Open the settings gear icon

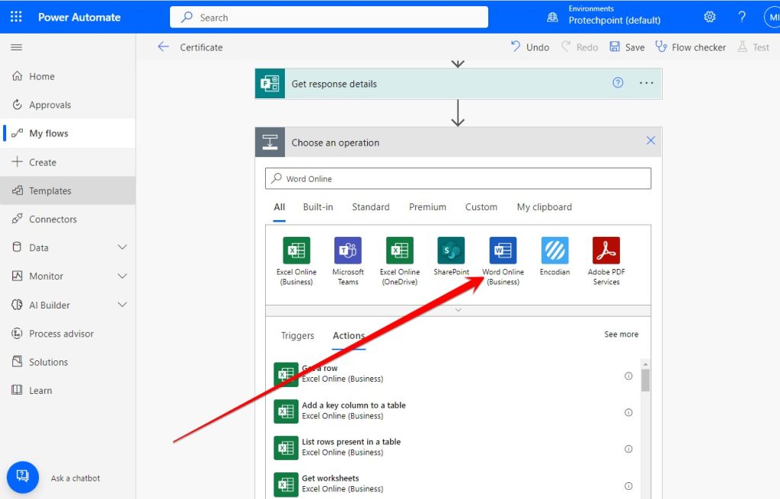[x=709, y=17]
